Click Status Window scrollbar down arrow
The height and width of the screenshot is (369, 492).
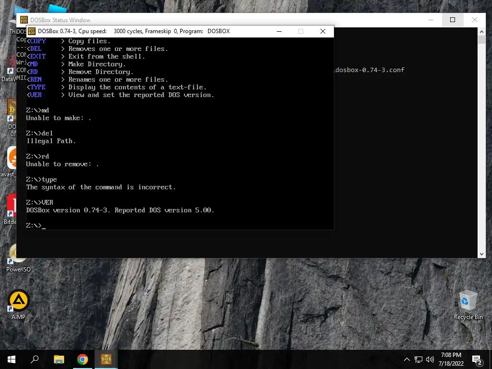[481, 254]
